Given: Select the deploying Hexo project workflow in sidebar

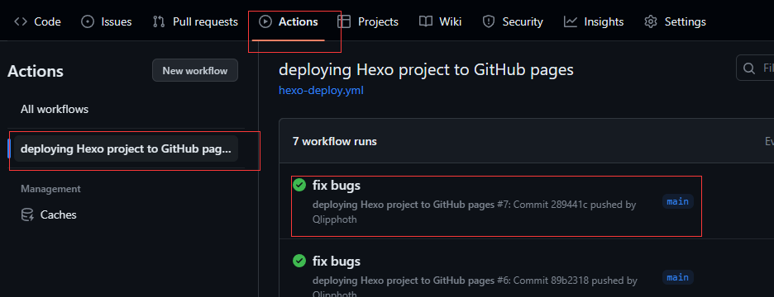Looking at the screenshot, I should [126, 148].
